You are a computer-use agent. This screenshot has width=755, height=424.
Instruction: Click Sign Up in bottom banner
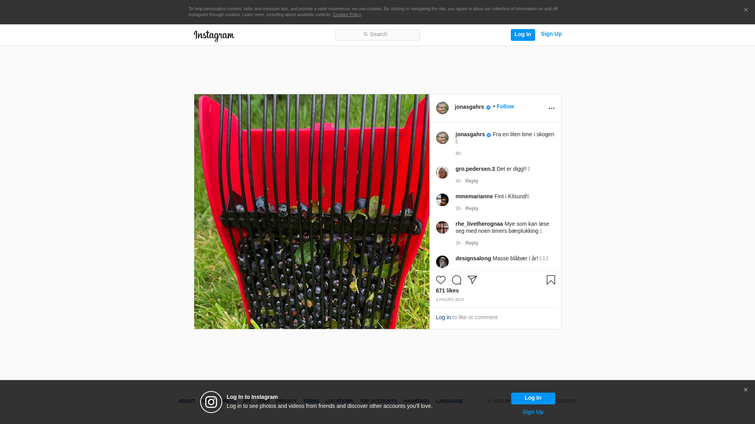(x=533, y=412)
